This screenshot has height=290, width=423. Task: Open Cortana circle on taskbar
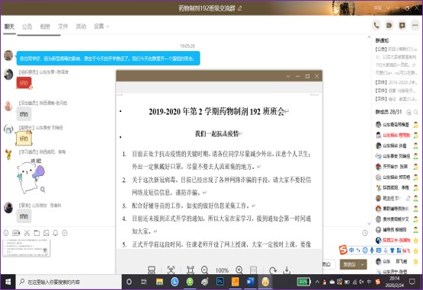129,282
